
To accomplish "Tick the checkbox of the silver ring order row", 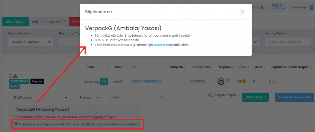I will 11,76.
